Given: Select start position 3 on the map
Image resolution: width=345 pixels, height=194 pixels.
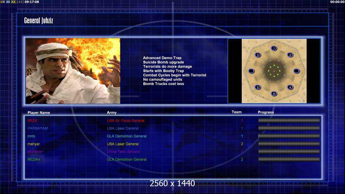Looking at the screenshot, I should pyautogui.click(x=258, y=55).
